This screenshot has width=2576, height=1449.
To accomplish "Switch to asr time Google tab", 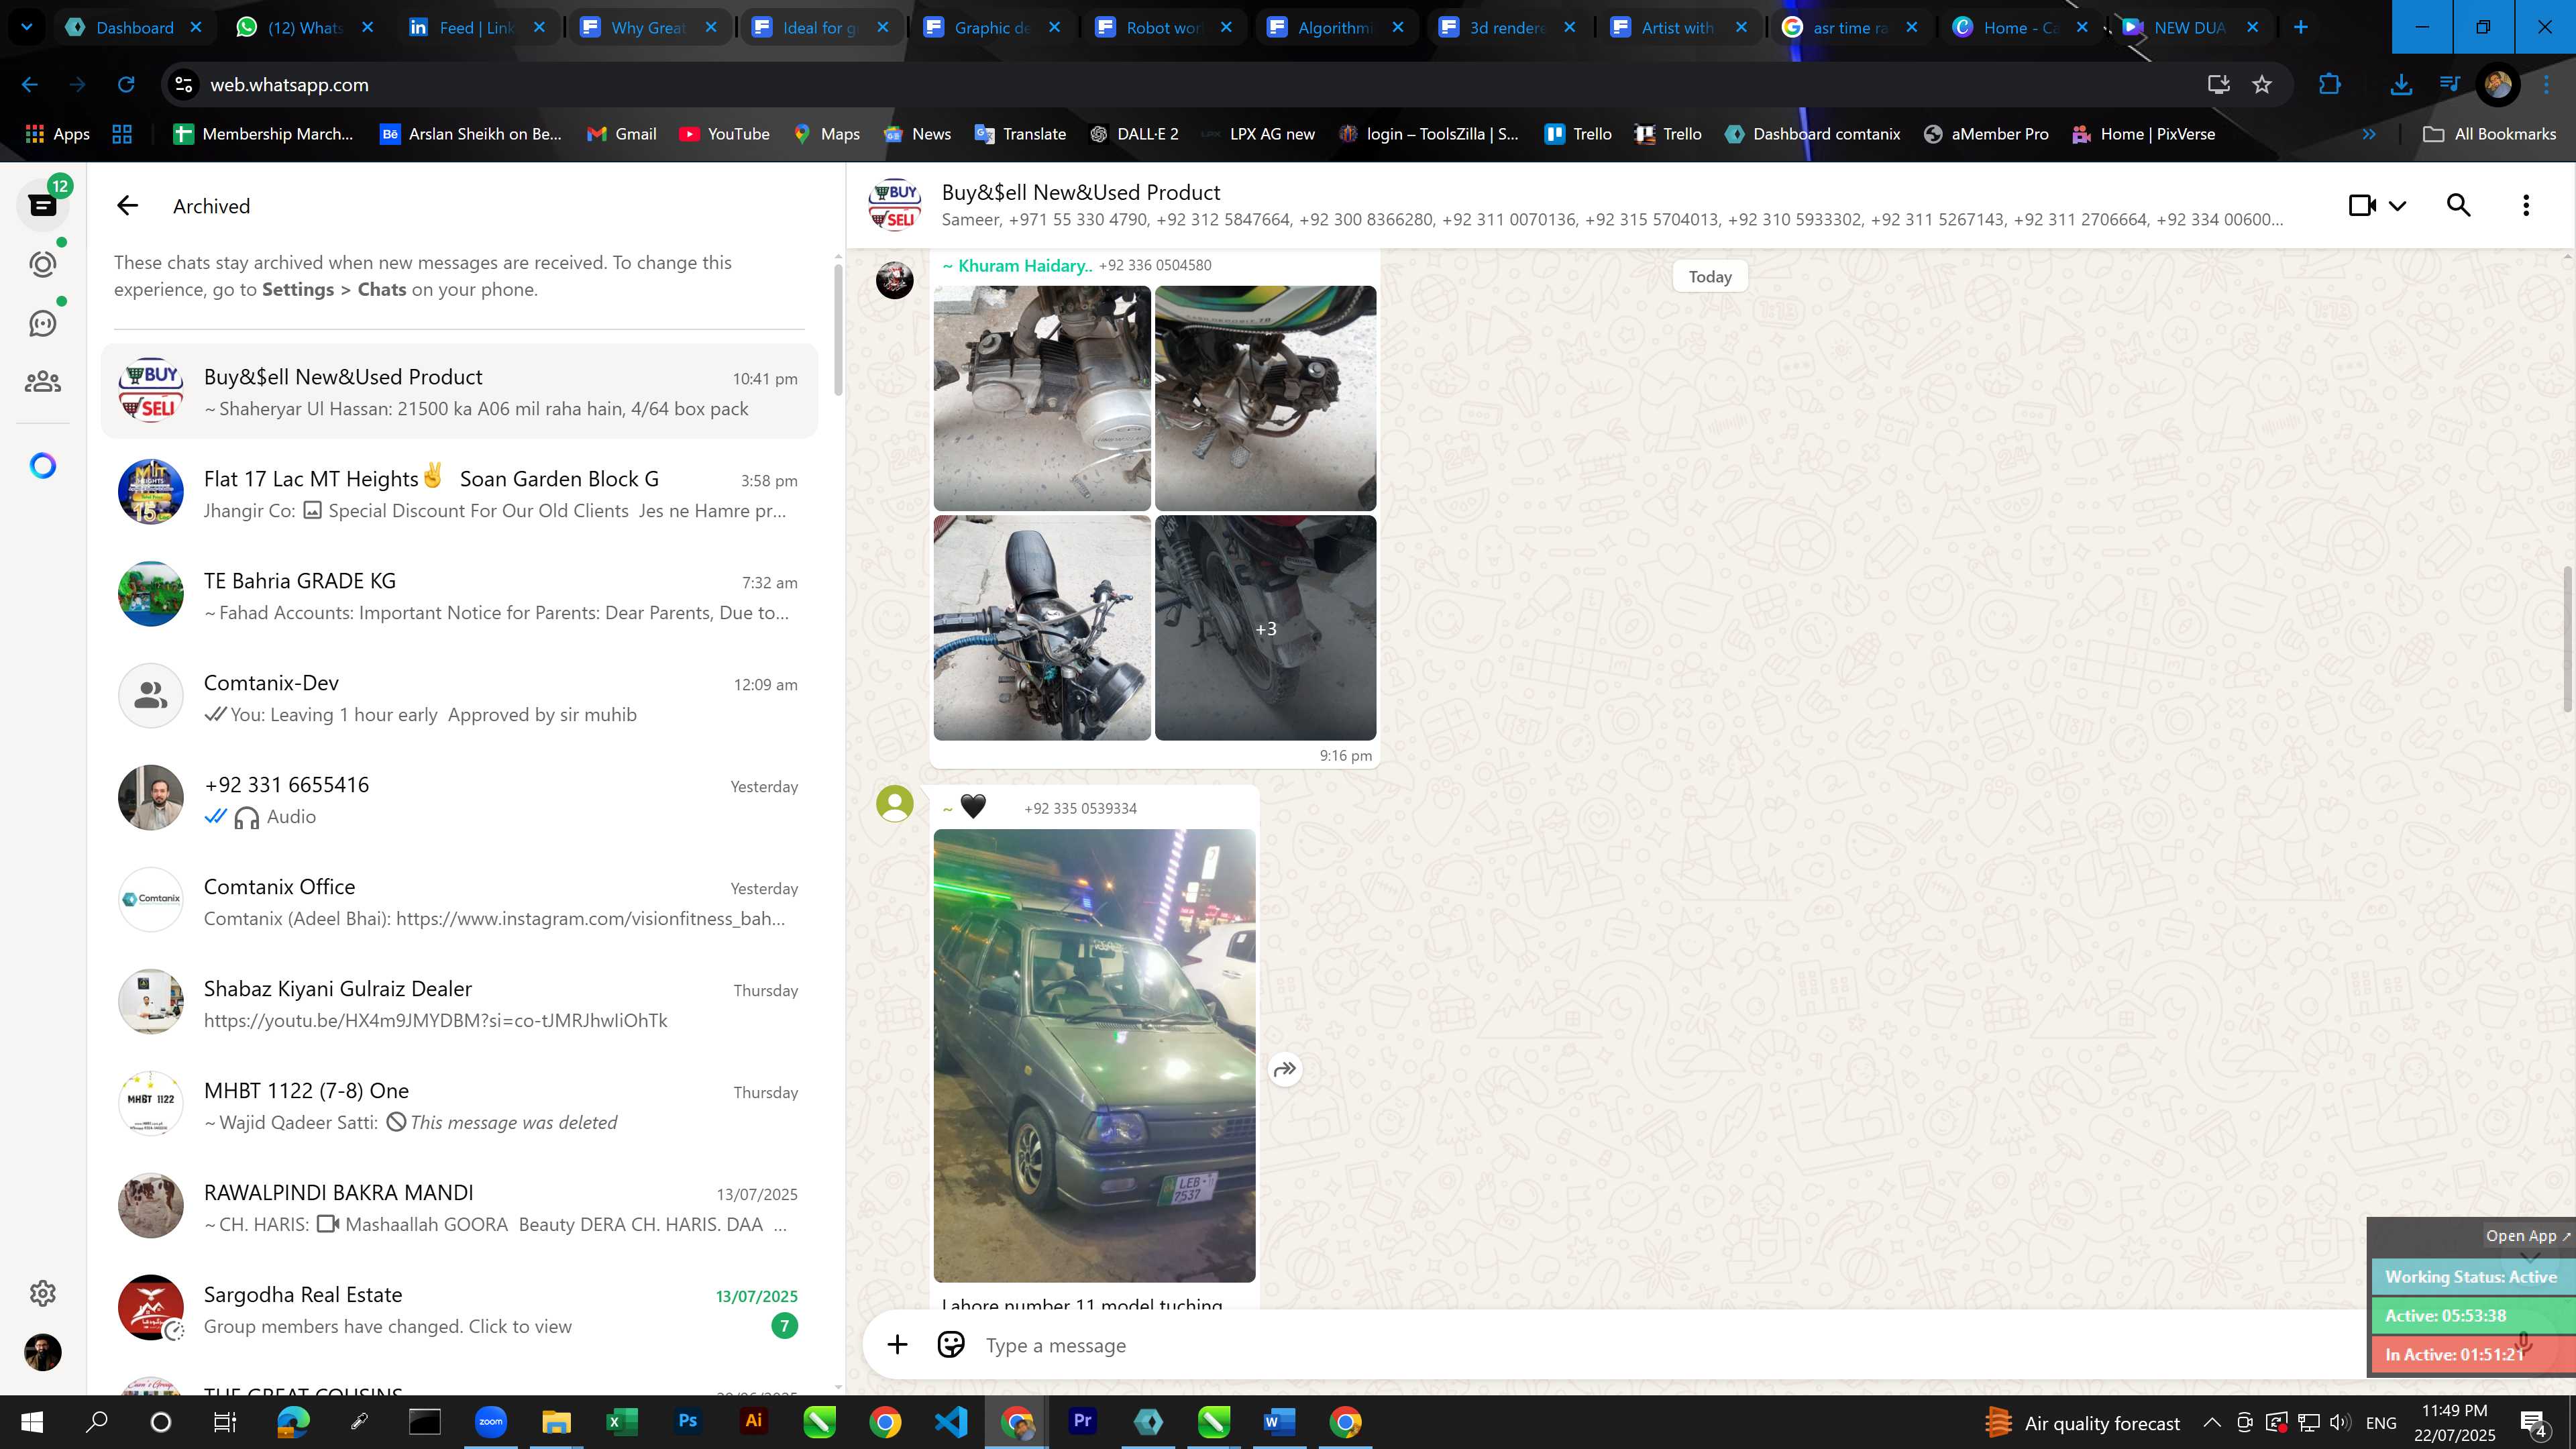I will (x=1849, y=27).
